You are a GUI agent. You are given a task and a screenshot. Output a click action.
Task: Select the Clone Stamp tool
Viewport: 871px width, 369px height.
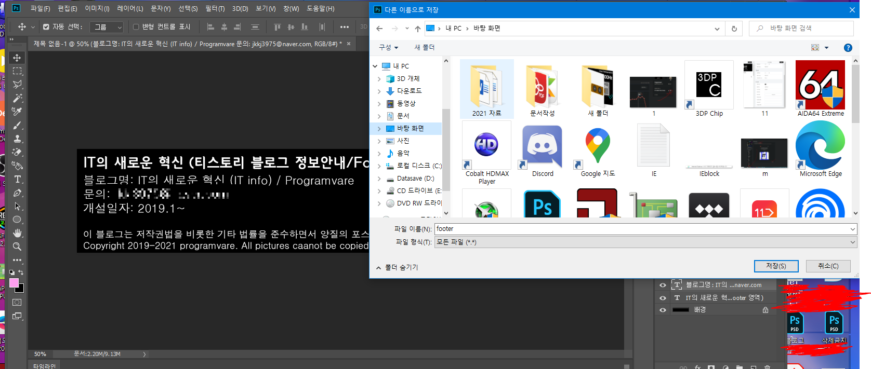17,139
